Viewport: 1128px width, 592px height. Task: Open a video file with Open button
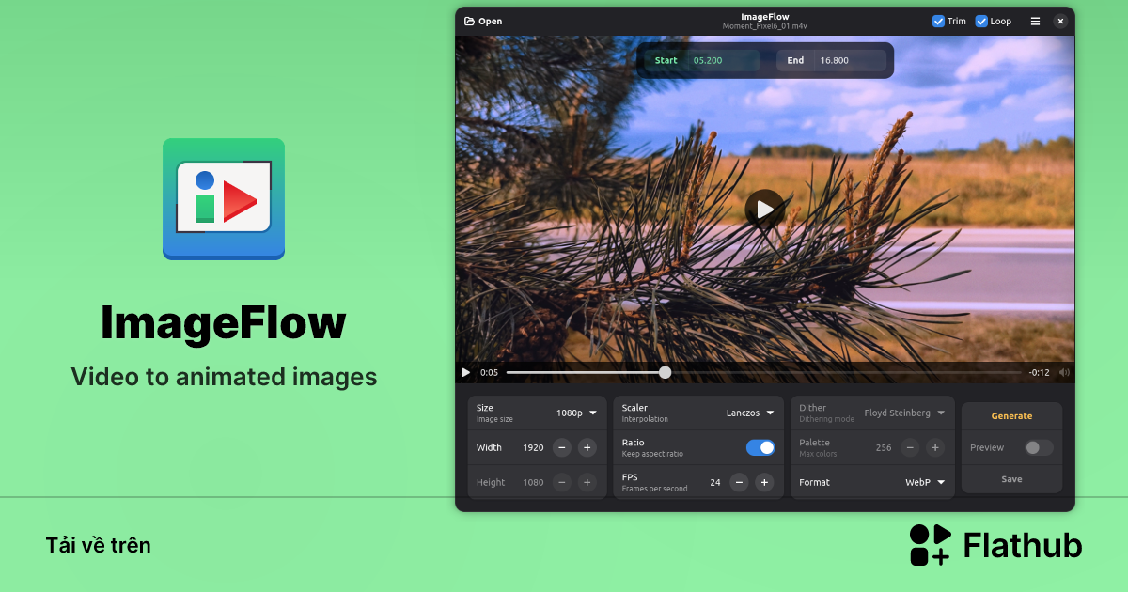click(483, 21)
